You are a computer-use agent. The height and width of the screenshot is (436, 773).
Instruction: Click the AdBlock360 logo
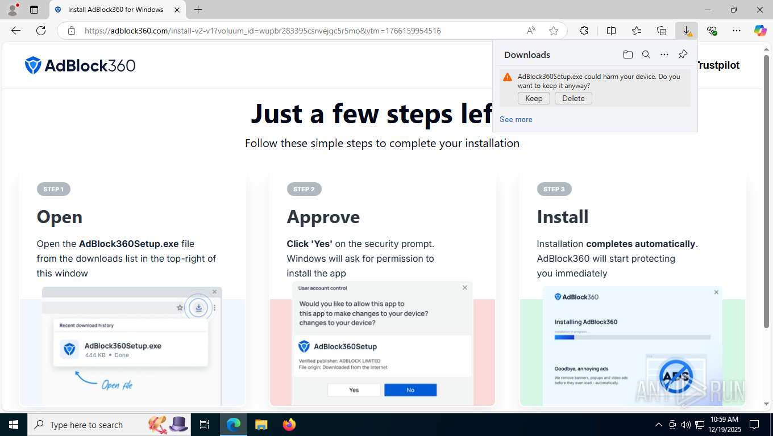[80, 65]
